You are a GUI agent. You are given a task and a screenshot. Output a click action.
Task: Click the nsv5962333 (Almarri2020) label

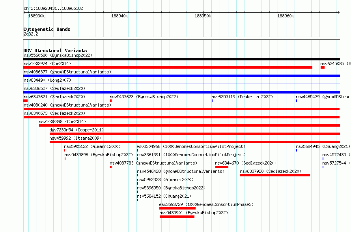tap(165, 180)
